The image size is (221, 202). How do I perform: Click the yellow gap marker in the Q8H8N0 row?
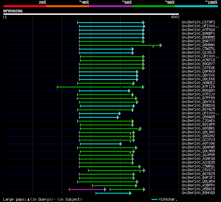pos(153,47)
